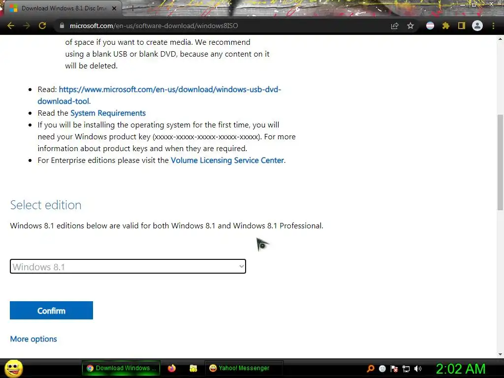Open the Extensions puzzle-piece menu
Viewport: 504px width, 378px height.
(445, 26)
